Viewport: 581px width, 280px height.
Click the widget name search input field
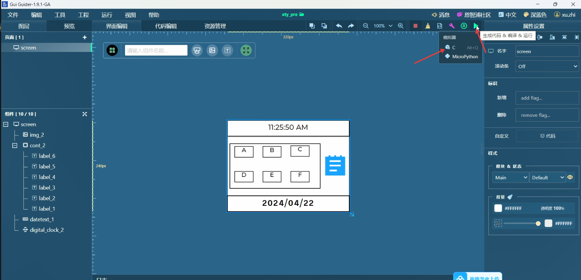156,50
